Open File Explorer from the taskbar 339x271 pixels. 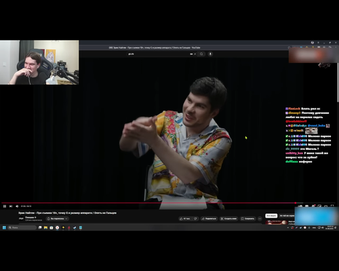45,228
